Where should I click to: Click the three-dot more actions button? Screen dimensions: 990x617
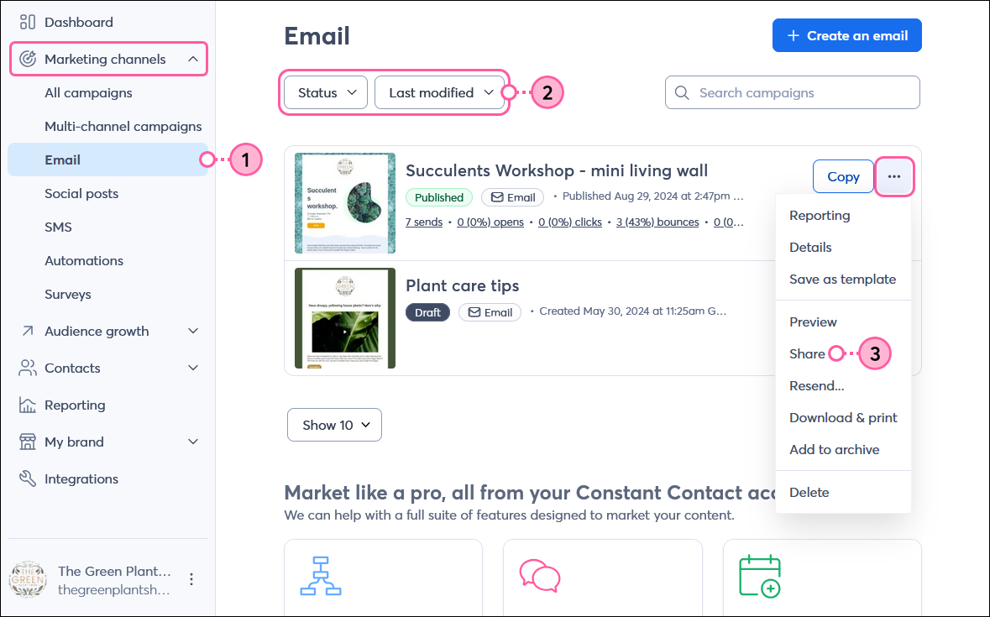894,176
